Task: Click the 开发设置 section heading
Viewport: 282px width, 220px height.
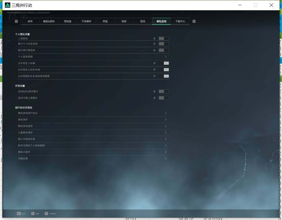Action: click(x=20, y=86)
